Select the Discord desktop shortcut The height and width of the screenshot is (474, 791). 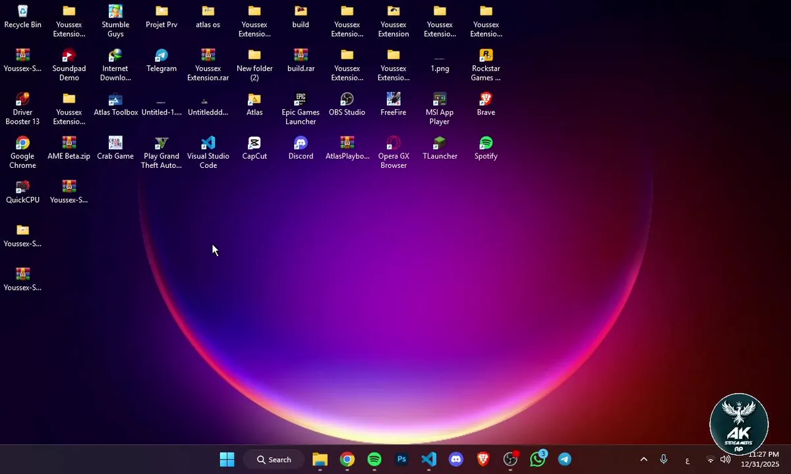pyautogui.click(x=301, y=149)
